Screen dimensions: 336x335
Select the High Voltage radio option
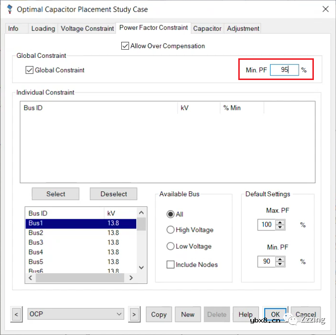(x=170, y=230)
